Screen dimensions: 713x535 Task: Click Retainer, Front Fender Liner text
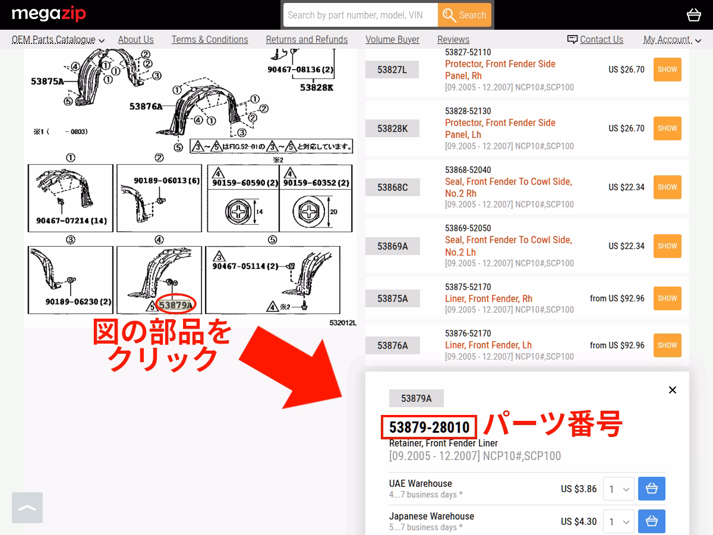coord(443,443)
